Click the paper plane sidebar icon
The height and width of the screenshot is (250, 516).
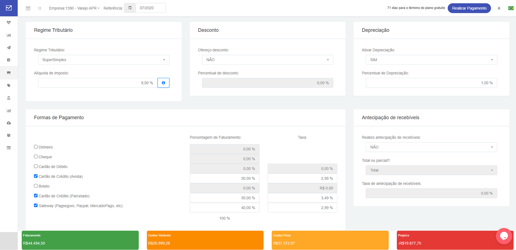(x=9, y=48)
